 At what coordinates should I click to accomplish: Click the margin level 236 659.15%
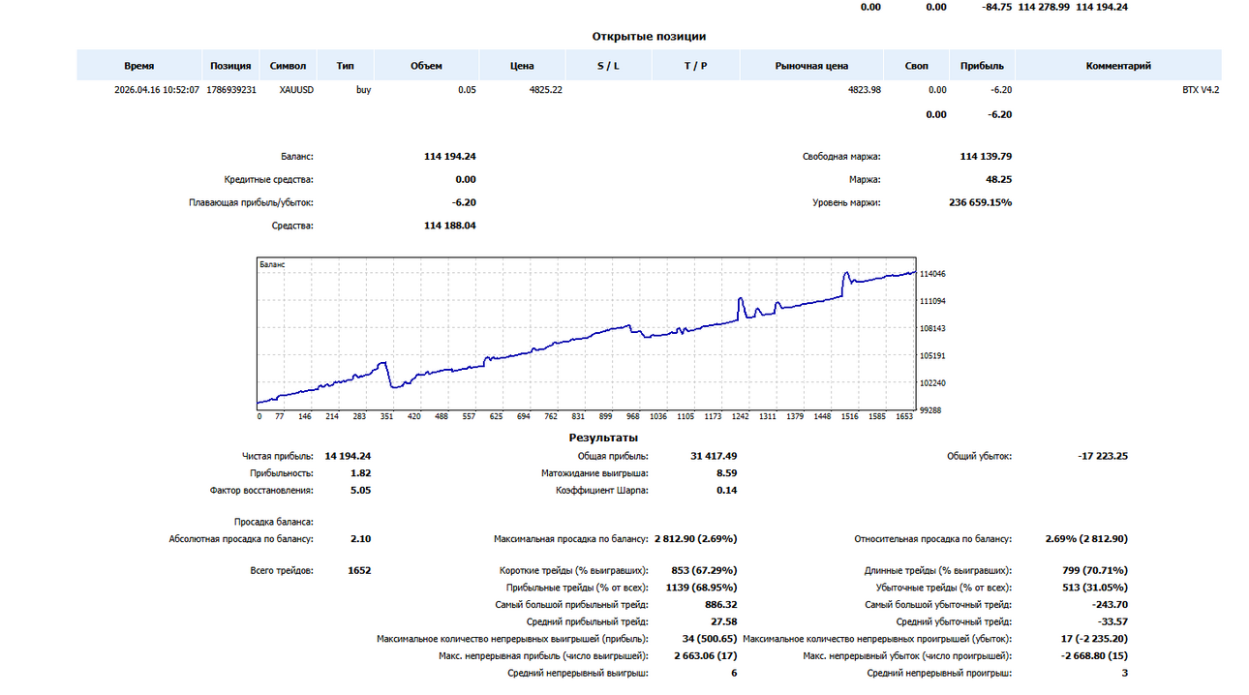click(x=981, y=202)
